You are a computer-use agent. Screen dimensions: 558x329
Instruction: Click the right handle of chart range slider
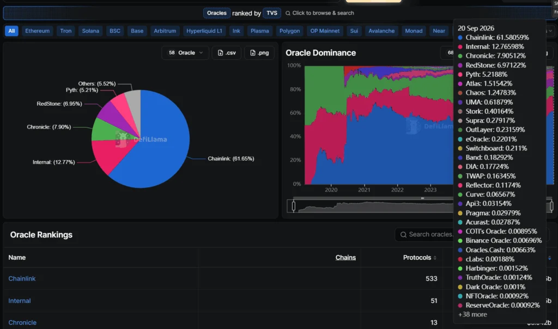point(551,206)
